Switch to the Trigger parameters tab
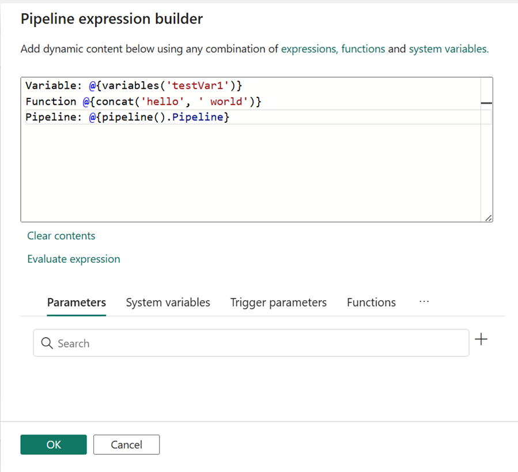Image resolution: width=518 pixels, height=472 pixels. (x=278, y=302)
